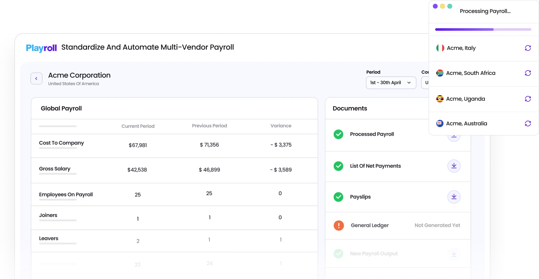Refresh the Acme, Italy payroll row
The image size is (539, 279).
click(528, 48)
